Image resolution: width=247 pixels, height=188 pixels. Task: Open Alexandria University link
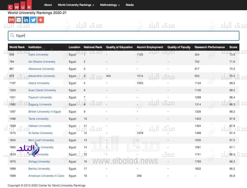42,76
